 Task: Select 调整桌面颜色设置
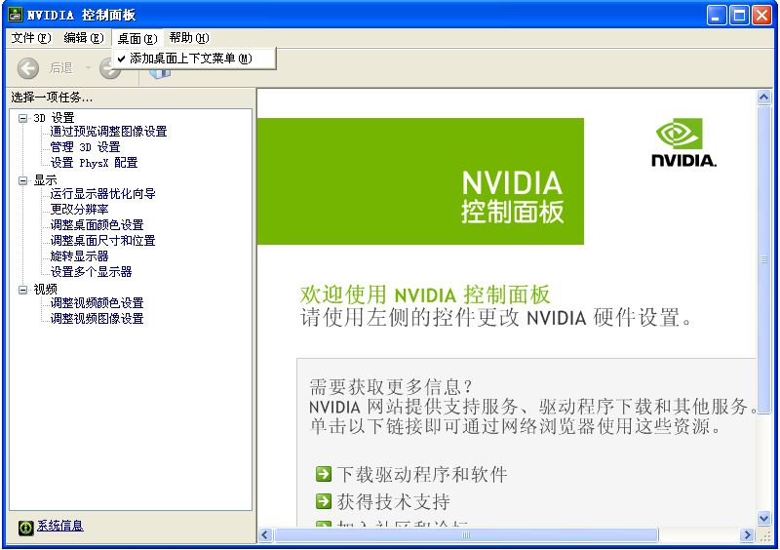pyautogui.click(x=97, y=225)
